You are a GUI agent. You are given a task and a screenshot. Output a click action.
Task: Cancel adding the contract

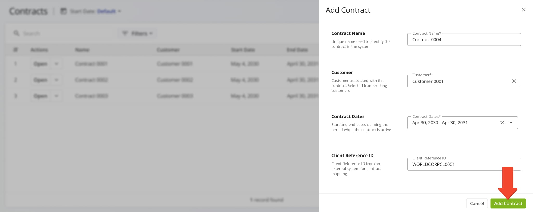(x=477, y=203)
